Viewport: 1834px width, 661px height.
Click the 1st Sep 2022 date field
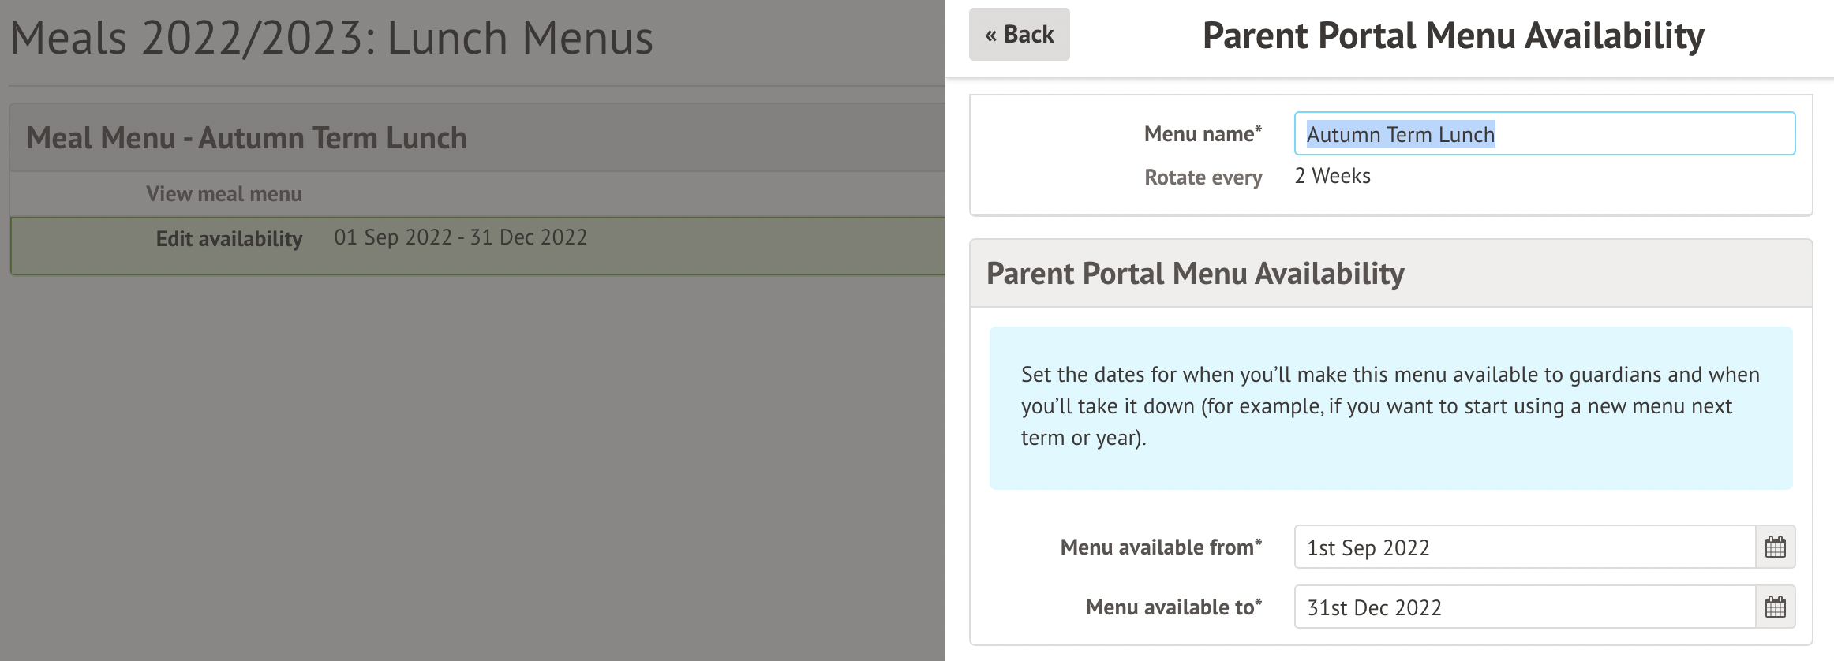[x=1523, y=547]
